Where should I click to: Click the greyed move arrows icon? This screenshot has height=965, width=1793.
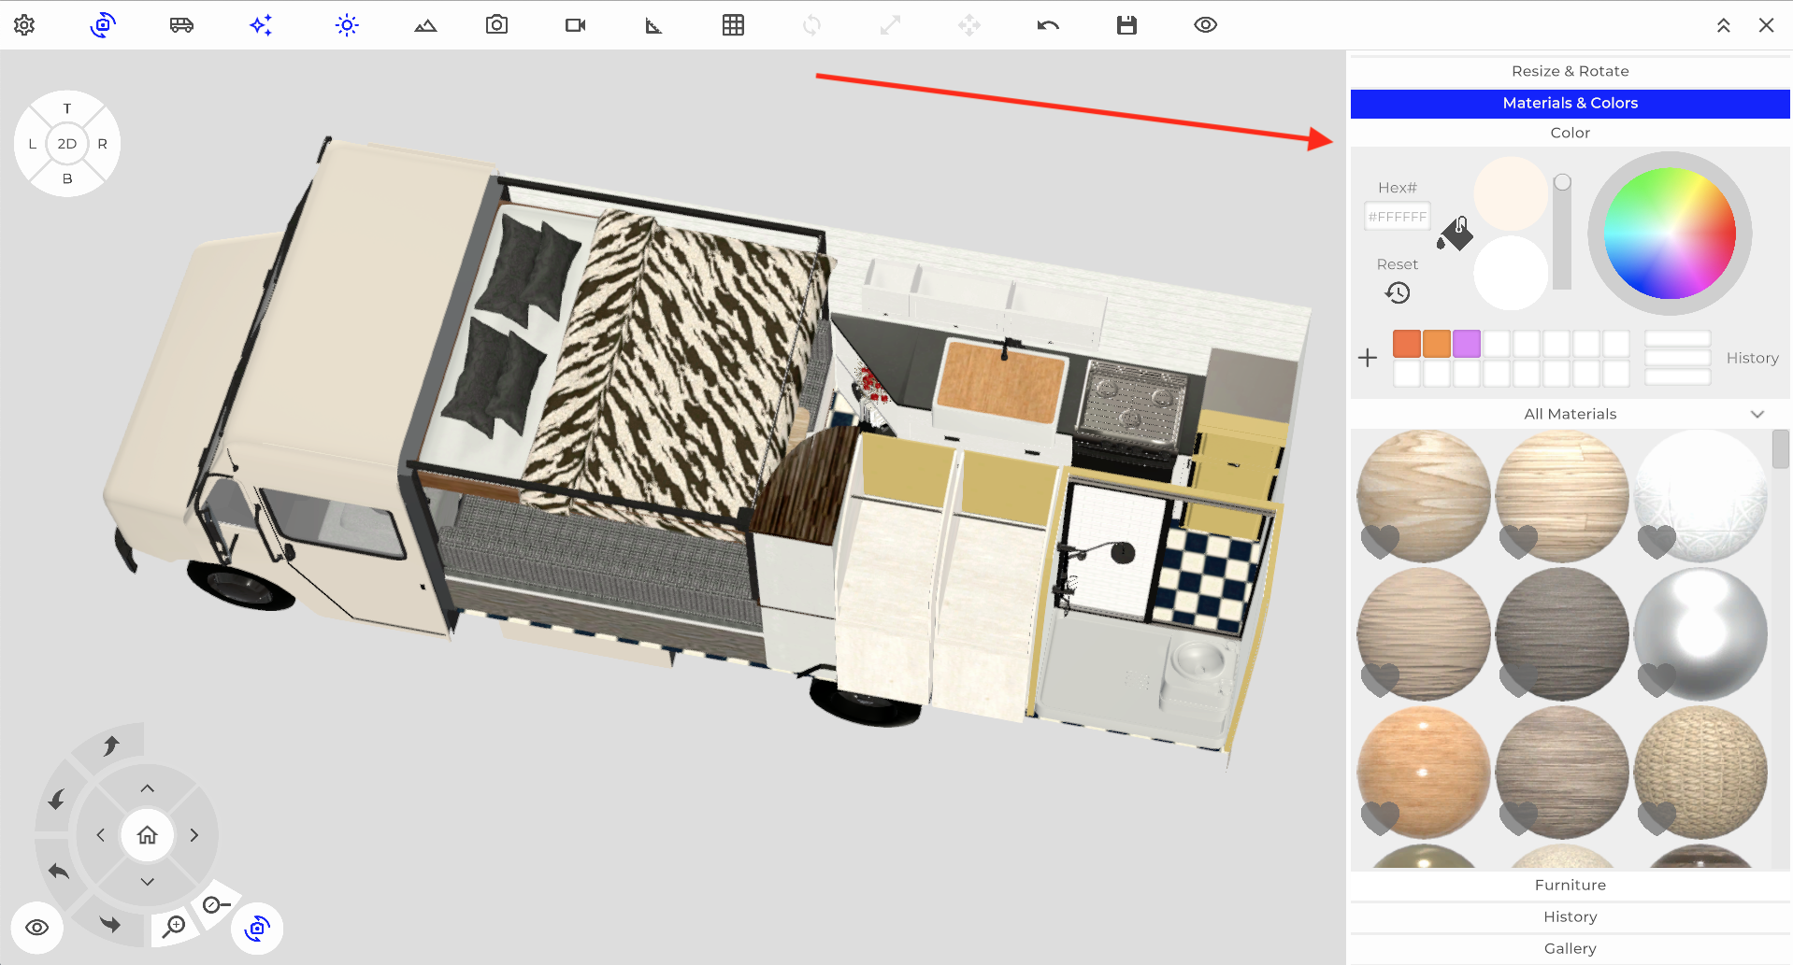(969, 25)
